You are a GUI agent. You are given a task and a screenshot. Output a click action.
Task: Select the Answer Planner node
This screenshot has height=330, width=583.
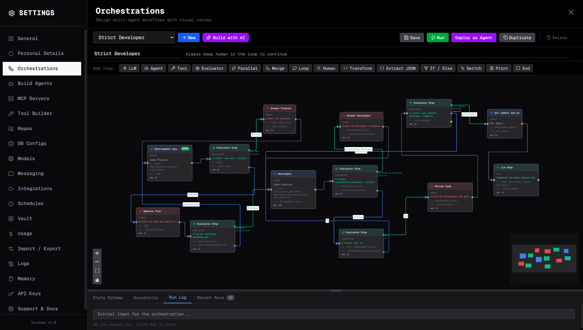(x=279, y=119)
